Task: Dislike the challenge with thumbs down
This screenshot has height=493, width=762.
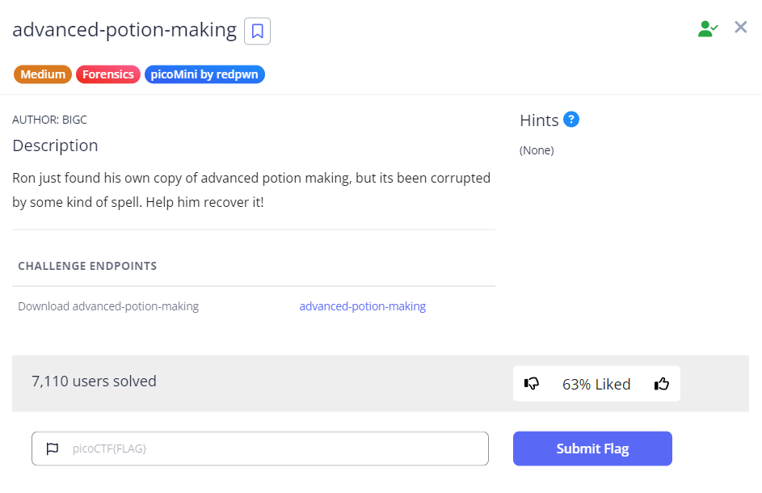Action: [531, 384]
